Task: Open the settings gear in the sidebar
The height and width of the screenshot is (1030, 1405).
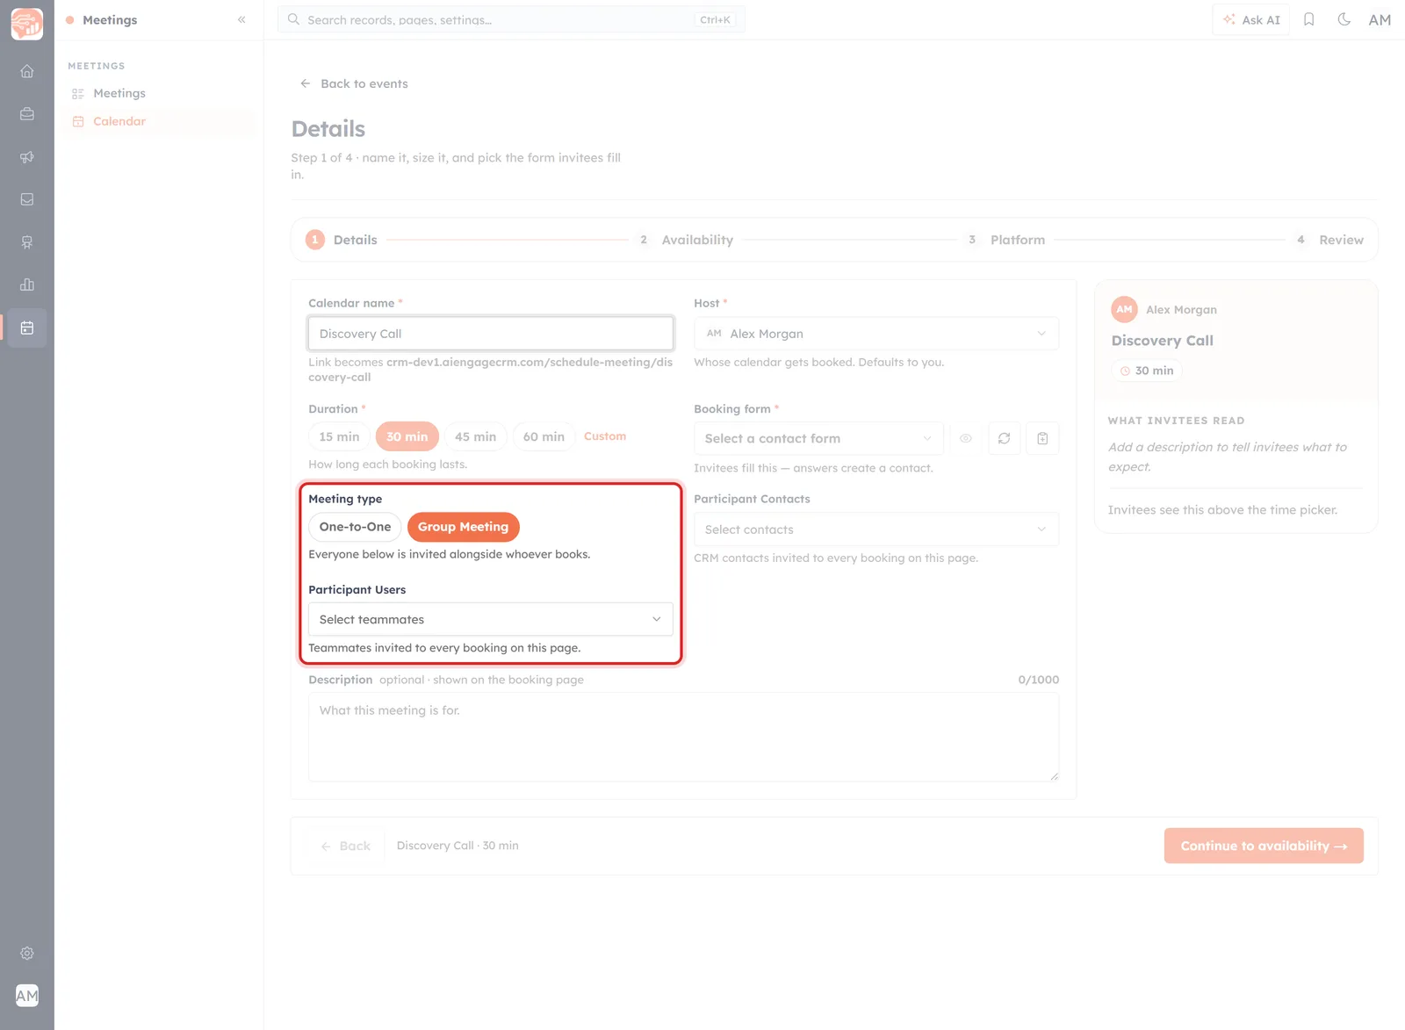Action: (27, 954)
